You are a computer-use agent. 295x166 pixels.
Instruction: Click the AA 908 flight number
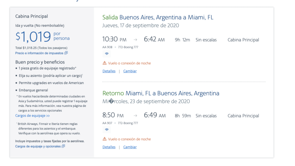click(108, 47)
